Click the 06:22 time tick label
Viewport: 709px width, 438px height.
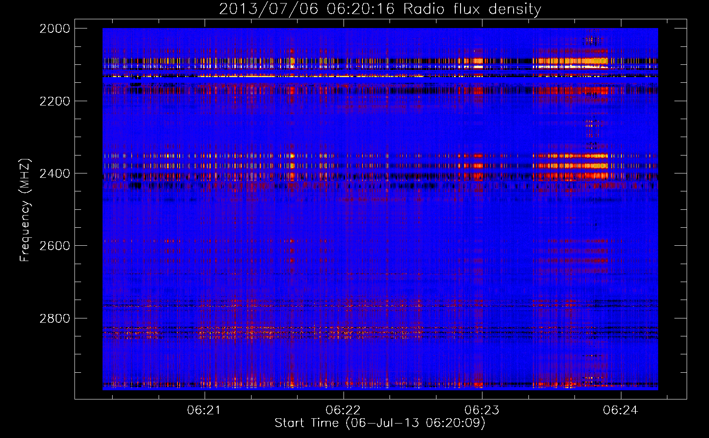pos(343,410)
